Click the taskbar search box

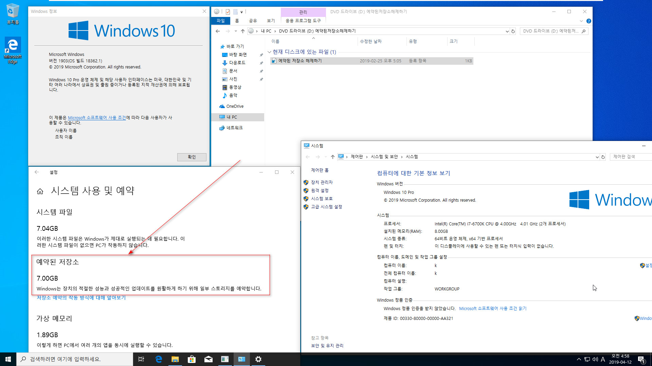pyautogui.click(x=75, y=359)
